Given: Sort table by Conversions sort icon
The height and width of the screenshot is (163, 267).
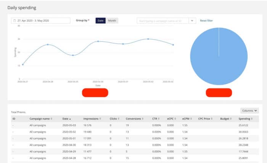Looking at the screenshot, I should click(x=143, y=119).
